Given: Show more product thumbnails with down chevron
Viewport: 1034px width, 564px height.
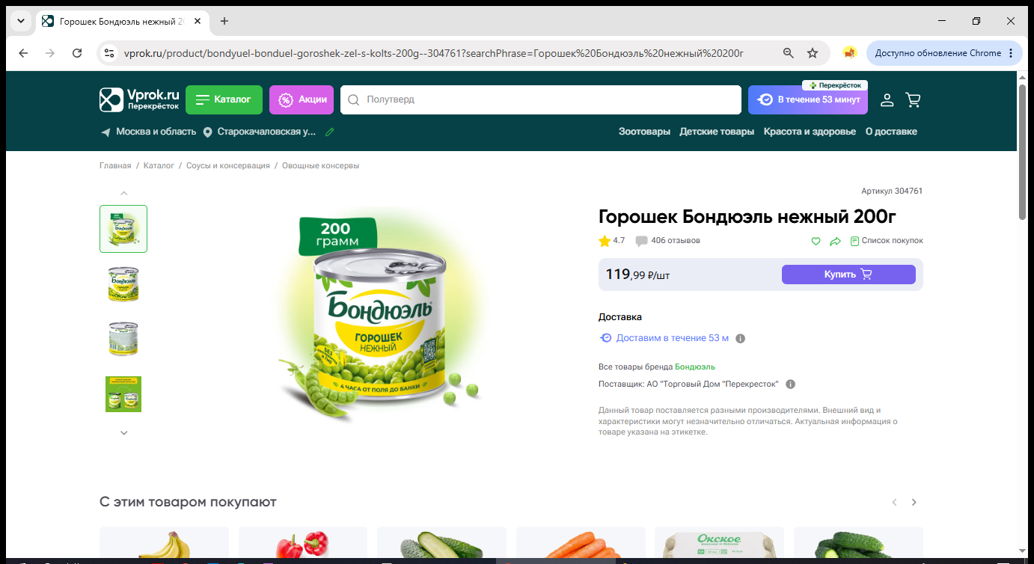Looking at the screenshot, I should click(x=124, y=432).
